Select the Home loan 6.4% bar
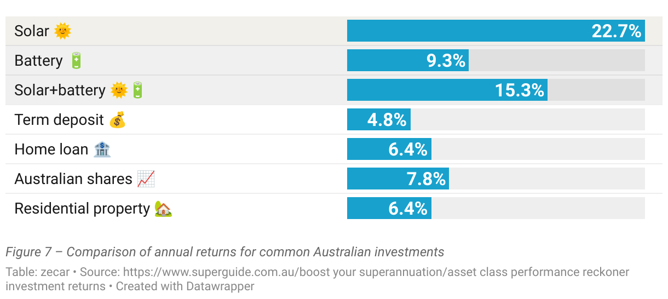 pos(389,149)
